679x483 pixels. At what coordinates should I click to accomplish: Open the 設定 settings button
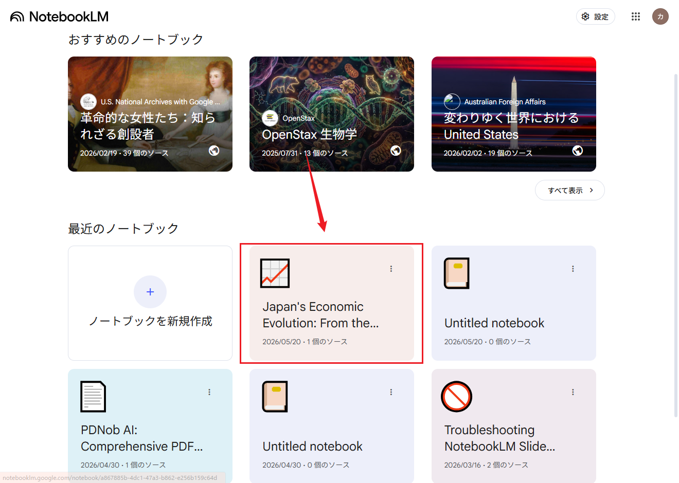596,16
